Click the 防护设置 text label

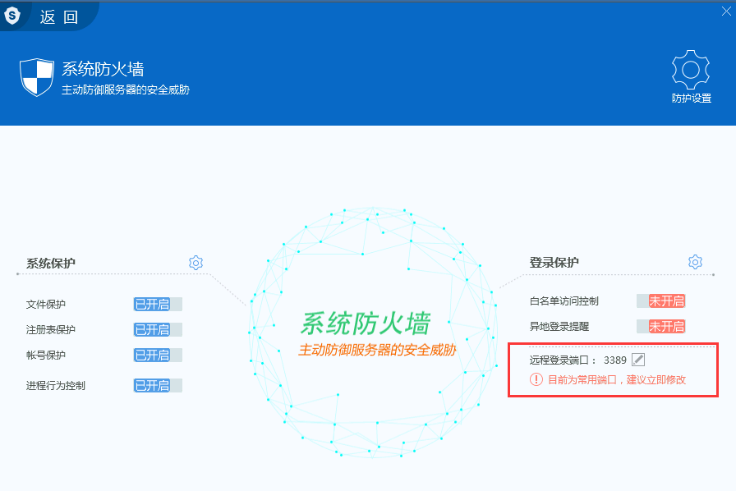(x=691, y=99)
